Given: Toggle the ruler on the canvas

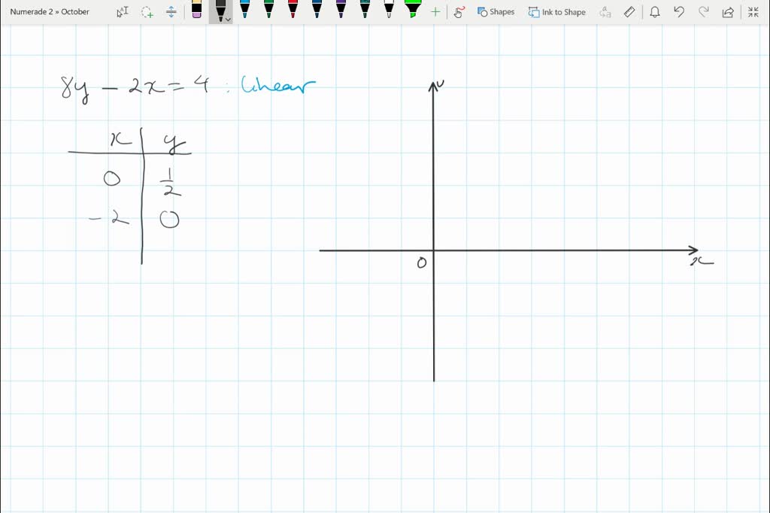Looking at the screenshot, I should 630,11.
